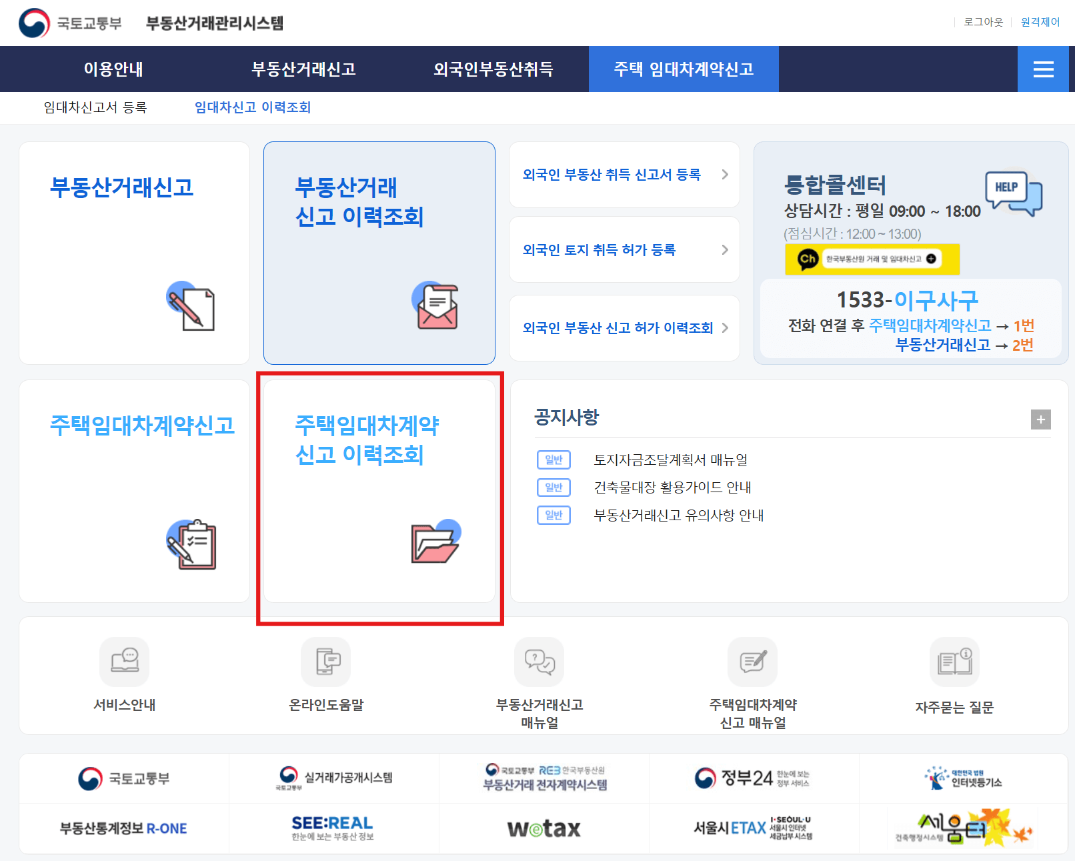This screenshot has width=1075, height=861.
Task: Expand 공지사항 with the plus button
Action: 1040,419
